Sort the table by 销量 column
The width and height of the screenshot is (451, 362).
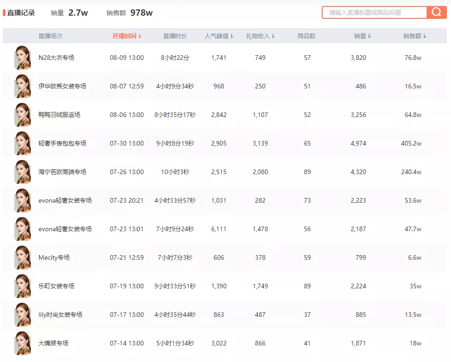363,36
